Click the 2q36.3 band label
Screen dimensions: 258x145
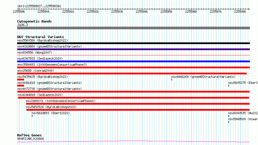(23, 25)
